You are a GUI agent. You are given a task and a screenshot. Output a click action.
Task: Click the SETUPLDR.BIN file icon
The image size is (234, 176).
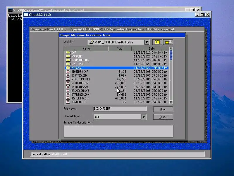coord(68,83)
